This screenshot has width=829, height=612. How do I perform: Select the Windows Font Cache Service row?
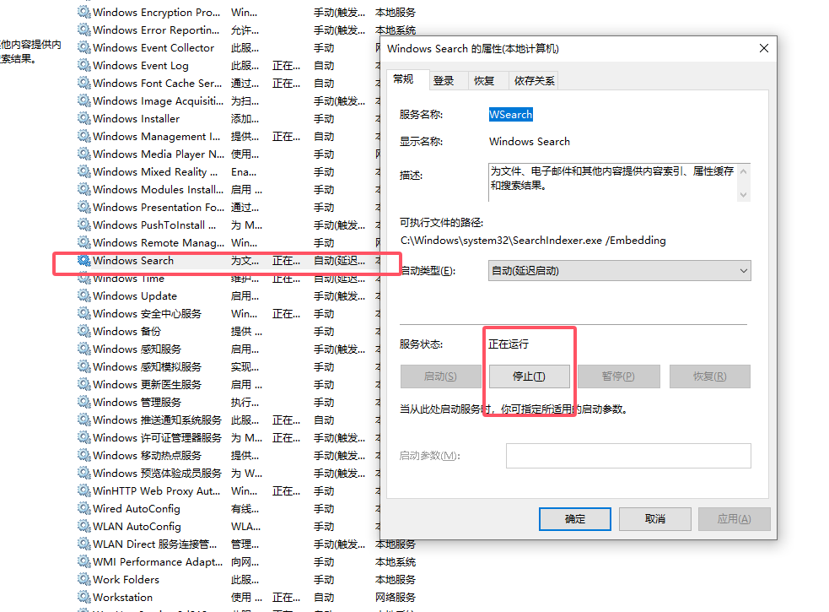(x=157, y=84)
